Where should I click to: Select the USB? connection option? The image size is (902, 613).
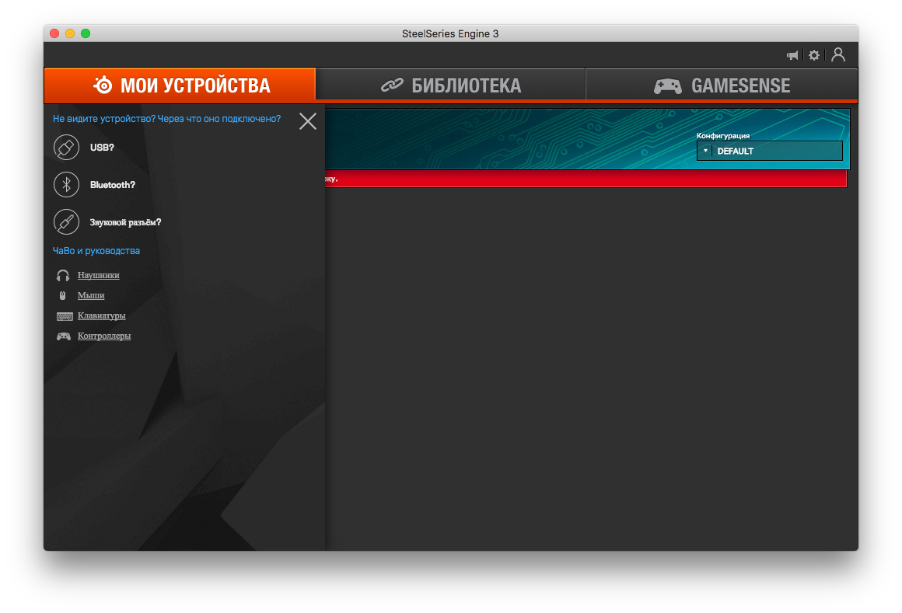point(102,148)
